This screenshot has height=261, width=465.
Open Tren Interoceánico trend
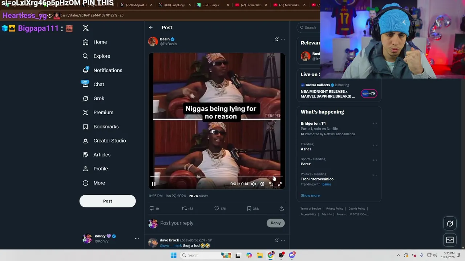tap(317, 179)
